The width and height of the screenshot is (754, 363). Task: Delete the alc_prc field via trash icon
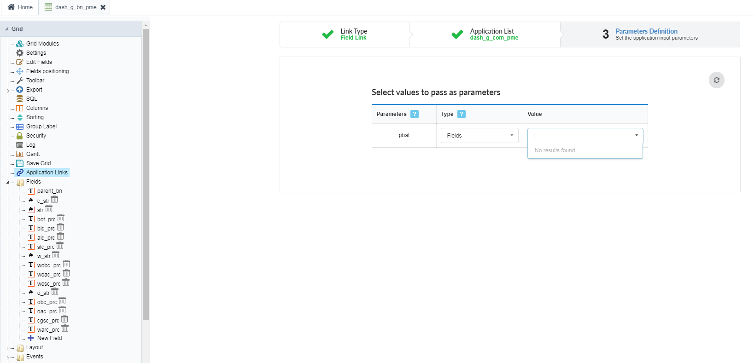pos(60,236)
